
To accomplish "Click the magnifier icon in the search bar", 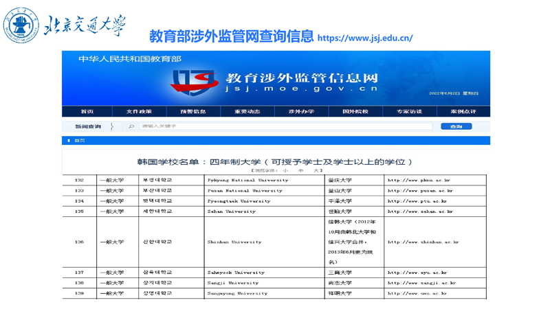I will 131,126.
